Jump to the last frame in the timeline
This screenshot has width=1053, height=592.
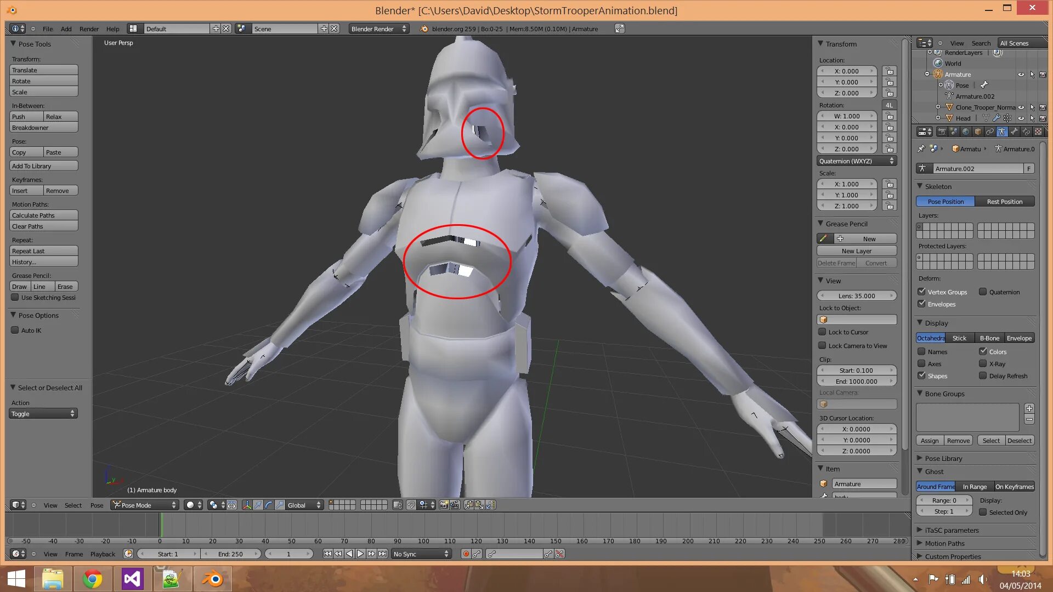pyautogui.click(x=382, y=554)
